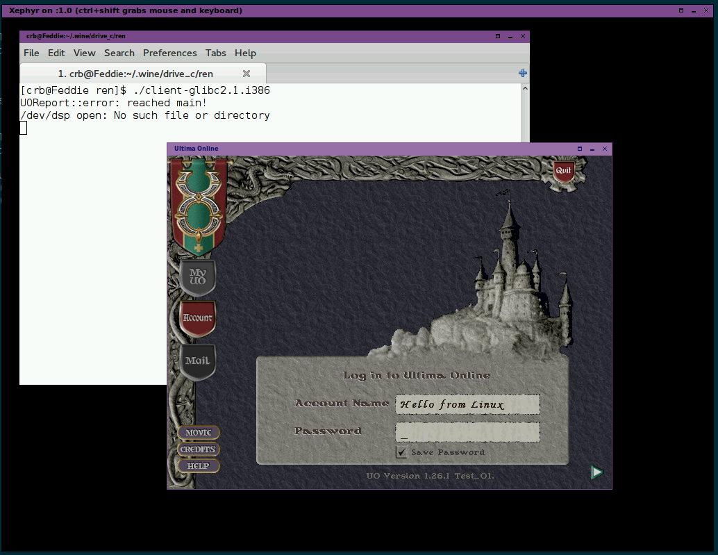Minimize the terminal window
Viewport: 718px width, 555px height.
coord(510,36)
